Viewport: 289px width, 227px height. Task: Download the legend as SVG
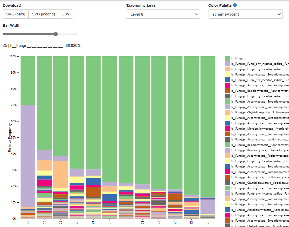(x=43, y=14)
